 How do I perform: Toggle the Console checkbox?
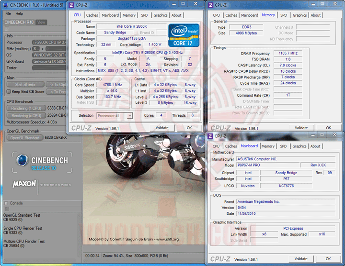click(6, 203)
